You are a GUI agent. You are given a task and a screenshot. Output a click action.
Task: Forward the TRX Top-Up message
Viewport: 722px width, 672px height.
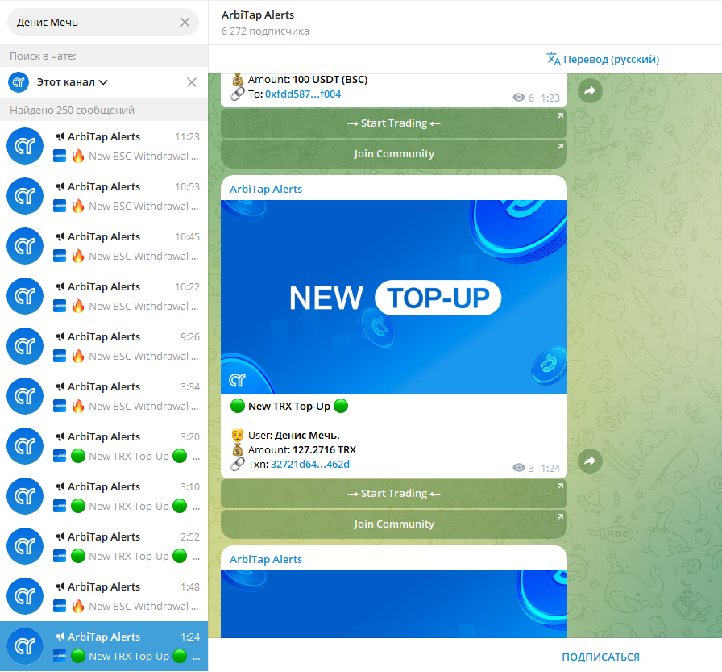pyautogui.click(x=590, y=461)
